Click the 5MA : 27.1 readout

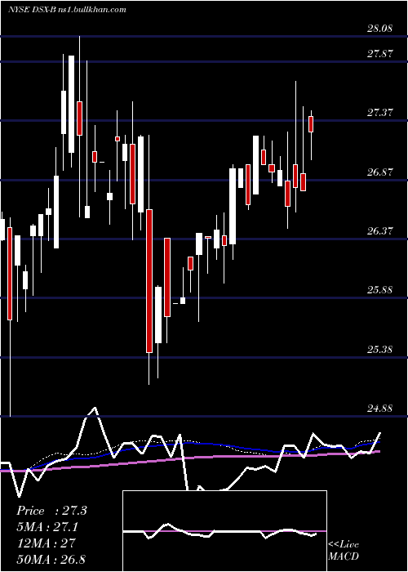coord(47,527)
